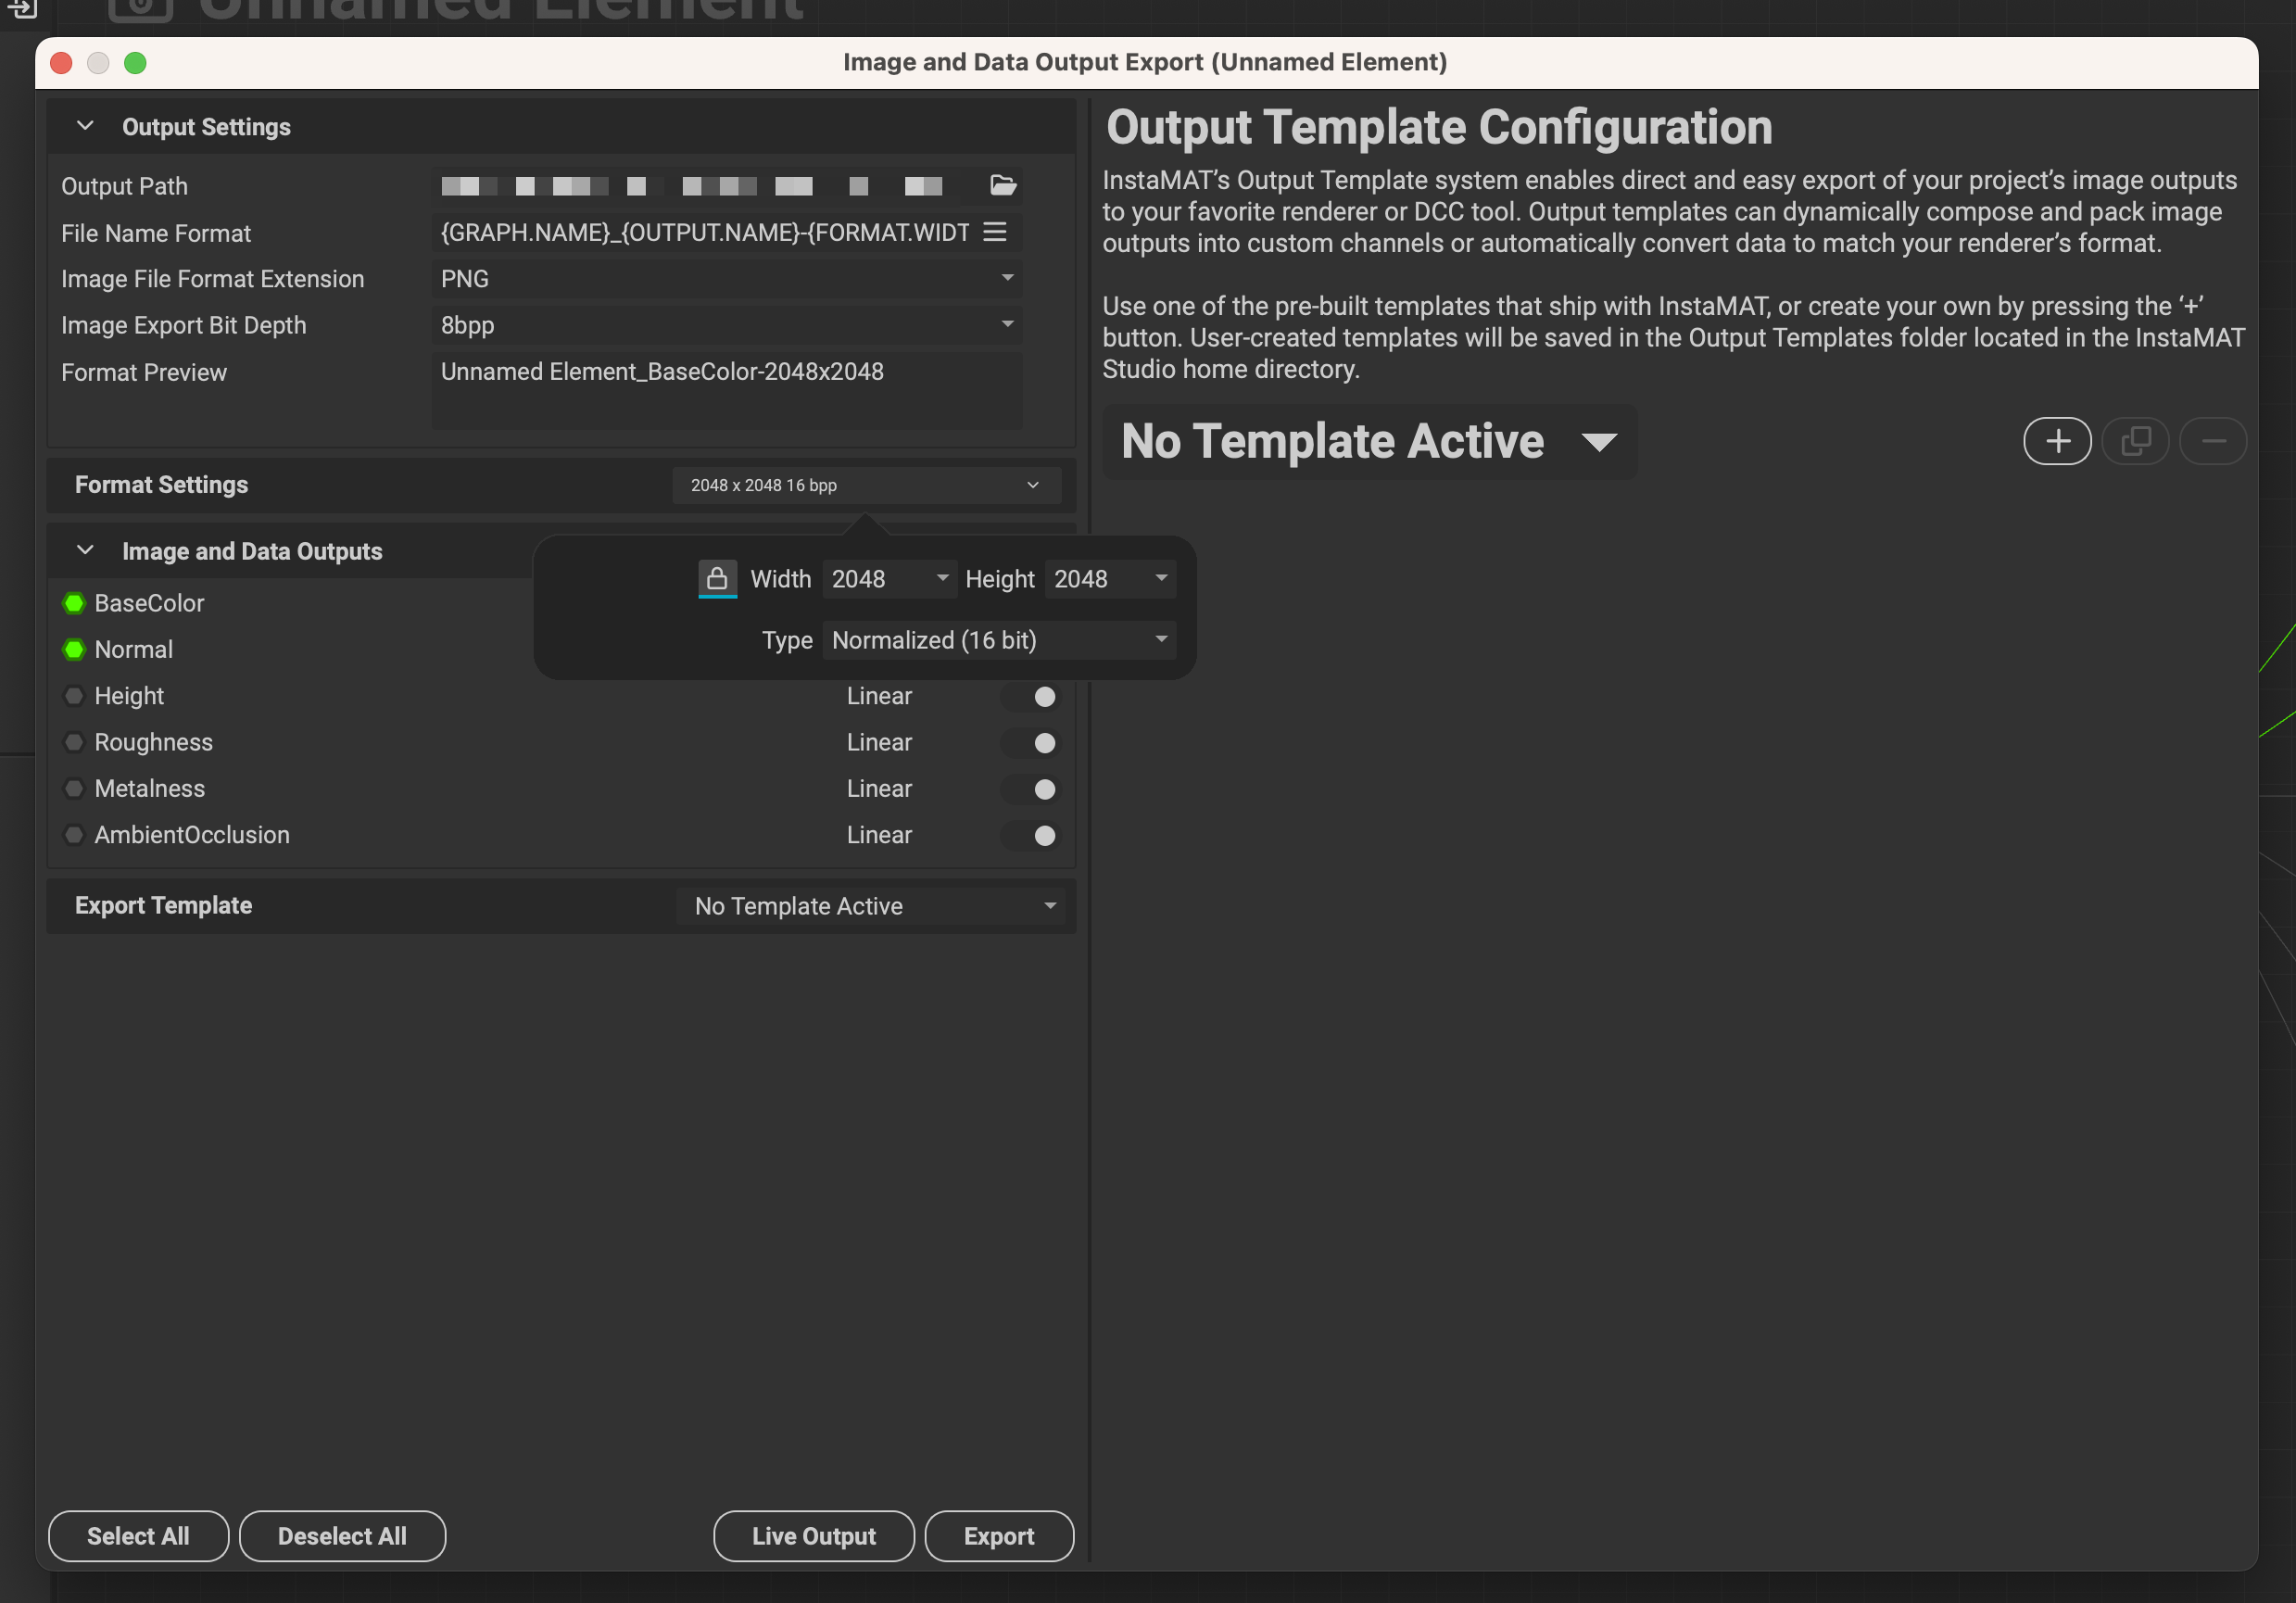Toggle the Roughness row switch
Viewport: 2296px width, 1603px height.
point(1034,743)
